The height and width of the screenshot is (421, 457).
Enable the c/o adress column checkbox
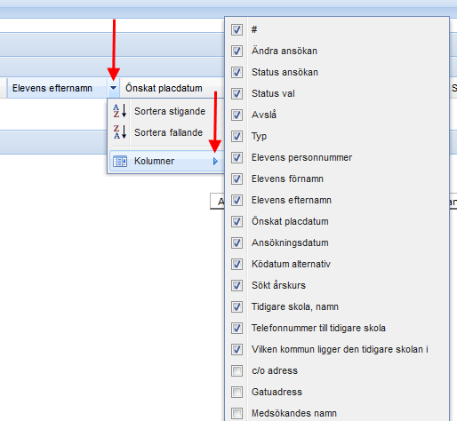tap(237, 370)
